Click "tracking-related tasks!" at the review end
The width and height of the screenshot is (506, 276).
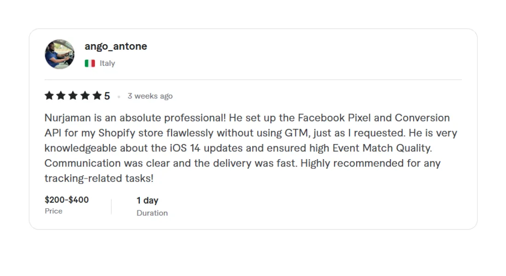(x=99, y=178)
